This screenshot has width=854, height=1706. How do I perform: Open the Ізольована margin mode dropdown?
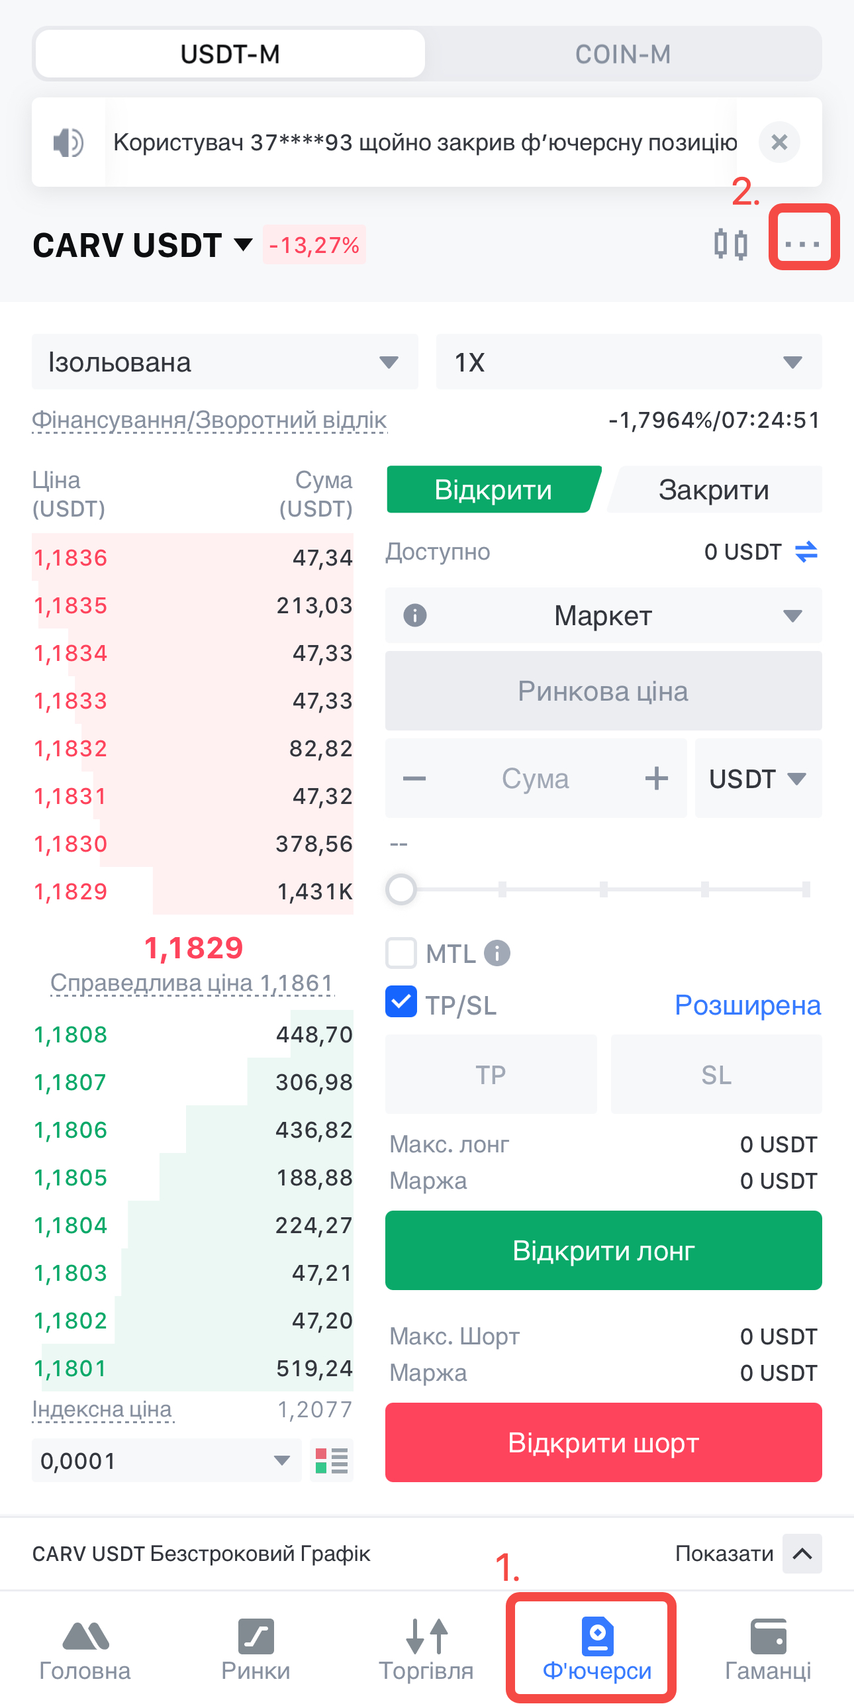225,362
